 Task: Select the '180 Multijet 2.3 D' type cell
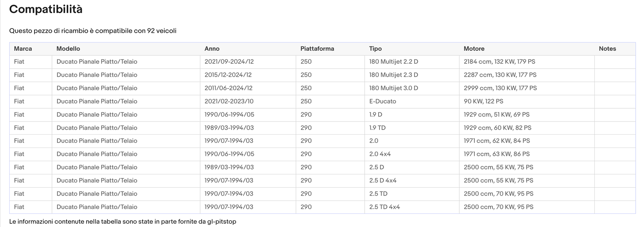click(412, 75)
